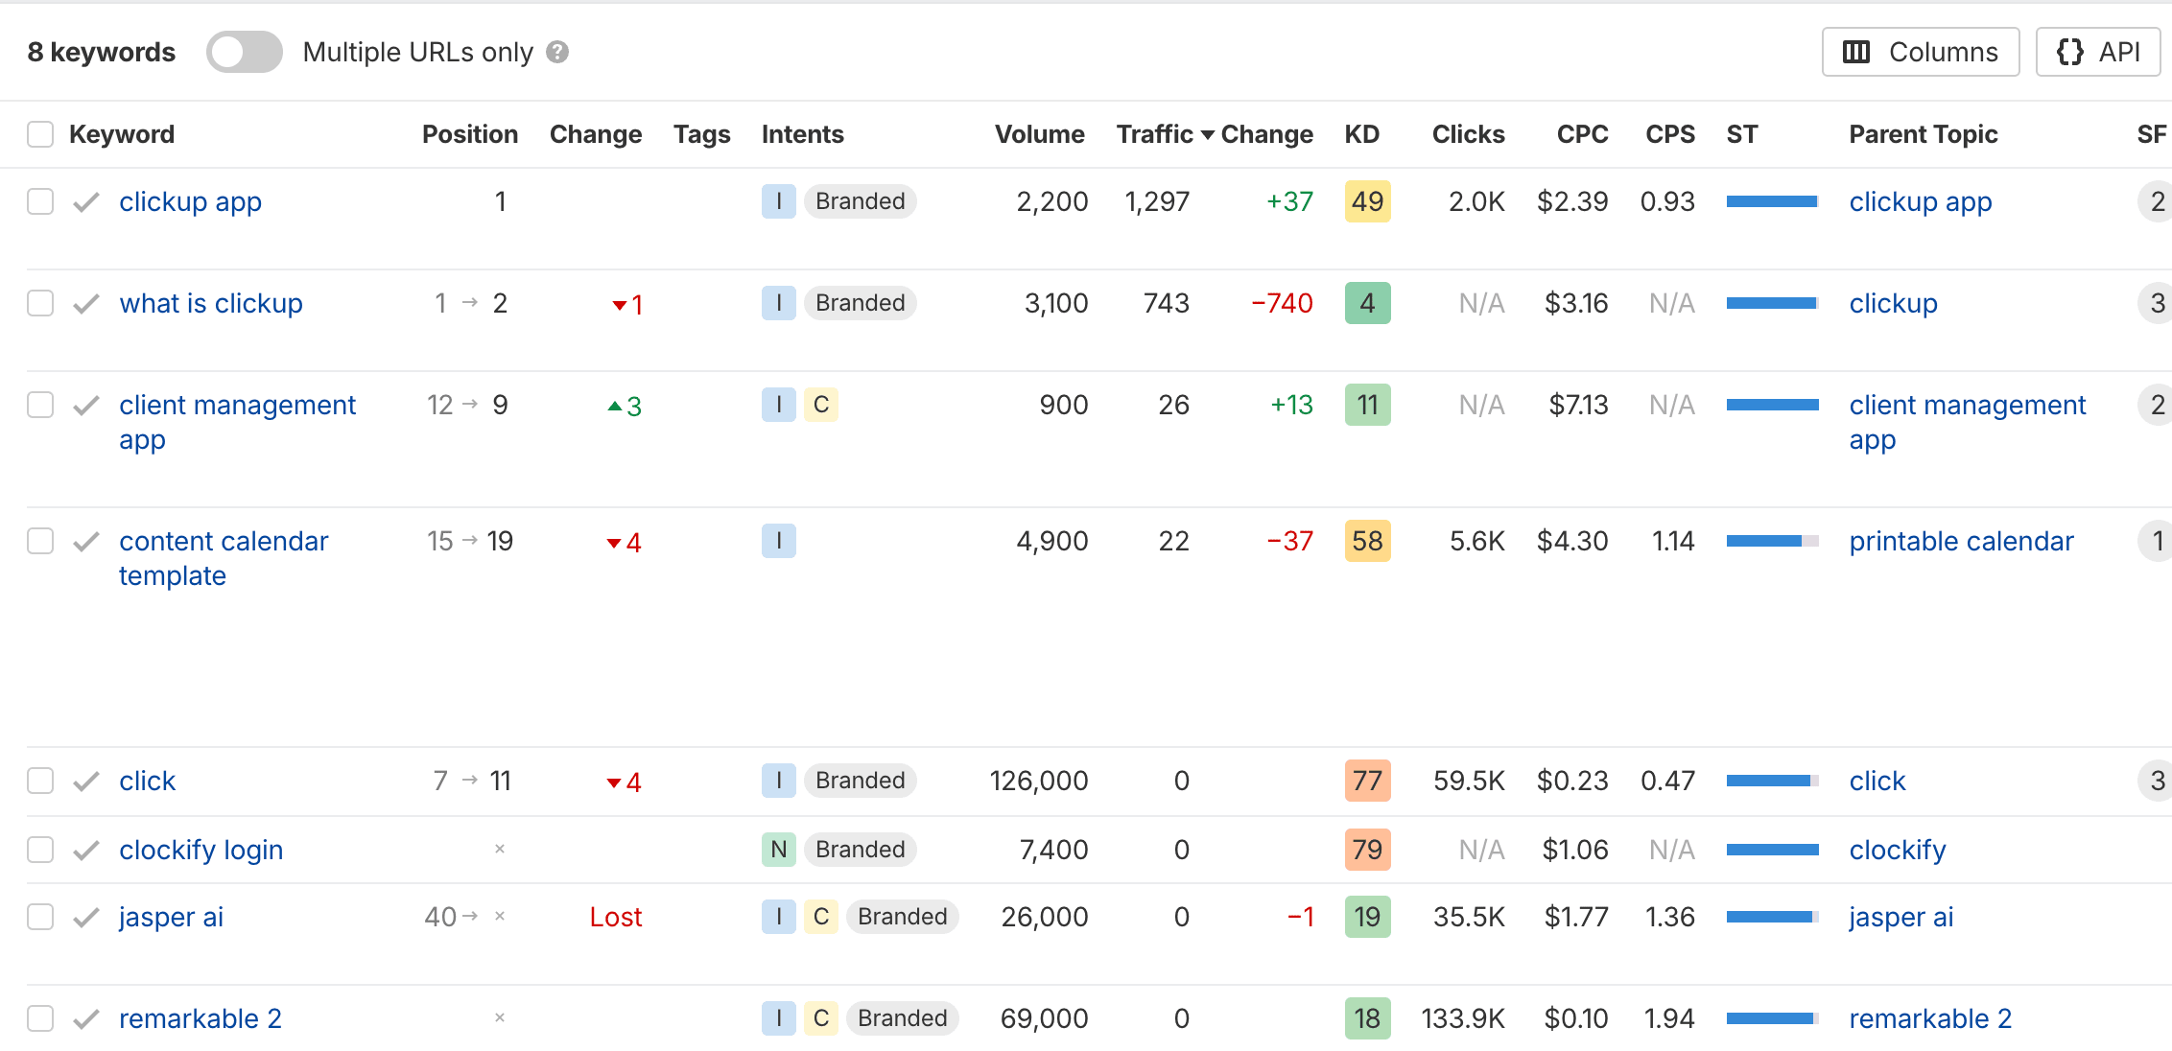This screenshot has height=1051, width=2172.
Task: Open the clickup app keyword link
Action: pos(190,201)
